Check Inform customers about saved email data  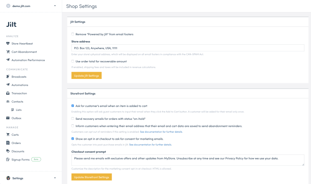tap(73, 126)
